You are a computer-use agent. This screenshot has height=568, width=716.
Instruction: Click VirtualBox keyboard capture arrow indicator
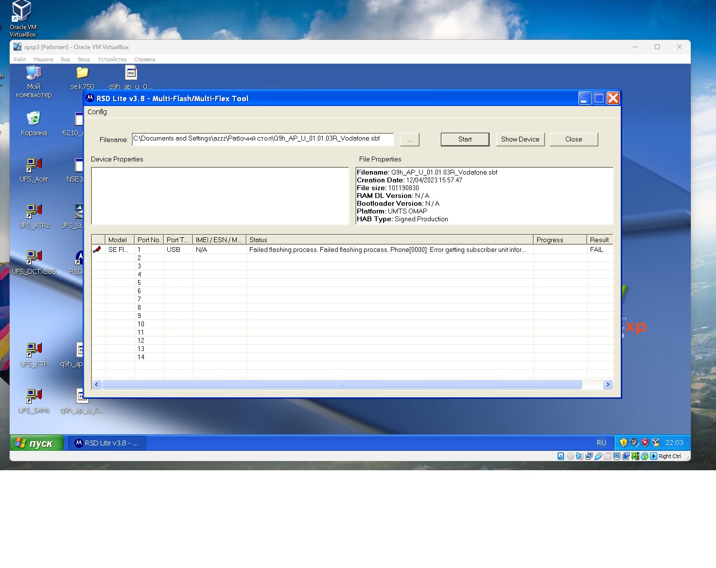(x=653, y=456)
